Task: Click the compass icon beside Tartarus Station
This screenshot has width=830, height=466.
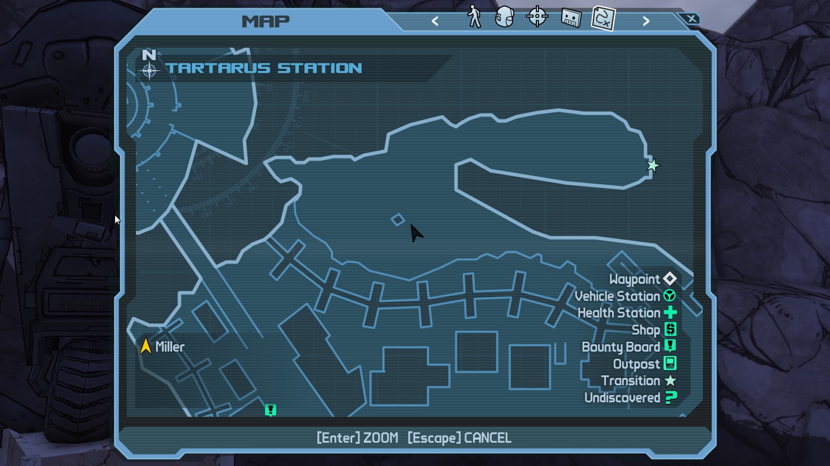Action: (149, 70)
